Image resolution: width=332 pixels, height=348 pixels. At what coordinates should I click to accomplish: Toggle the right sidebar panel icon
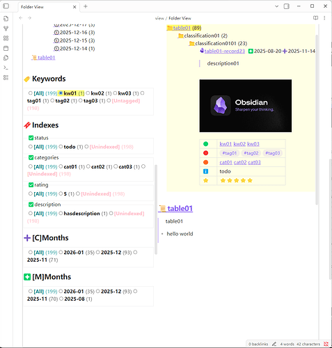point(287,6)
